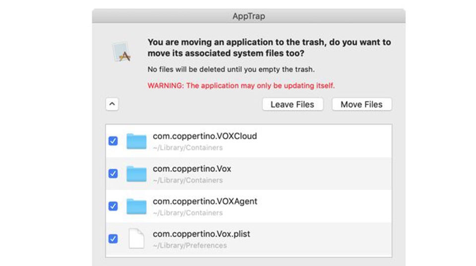Click the com.coppertino.VOXCloud folder icon
476x266 pixels.
point(136,141)
